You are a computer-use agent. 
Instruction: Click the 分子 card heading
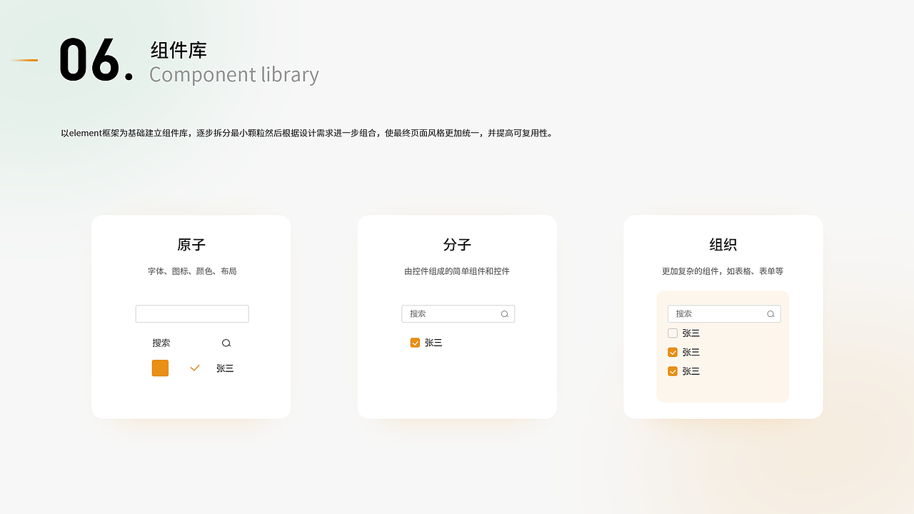[x=457, y=245]
